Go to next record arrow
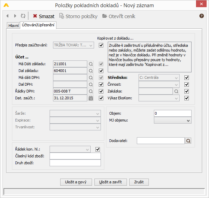 [x=15, y=16]
